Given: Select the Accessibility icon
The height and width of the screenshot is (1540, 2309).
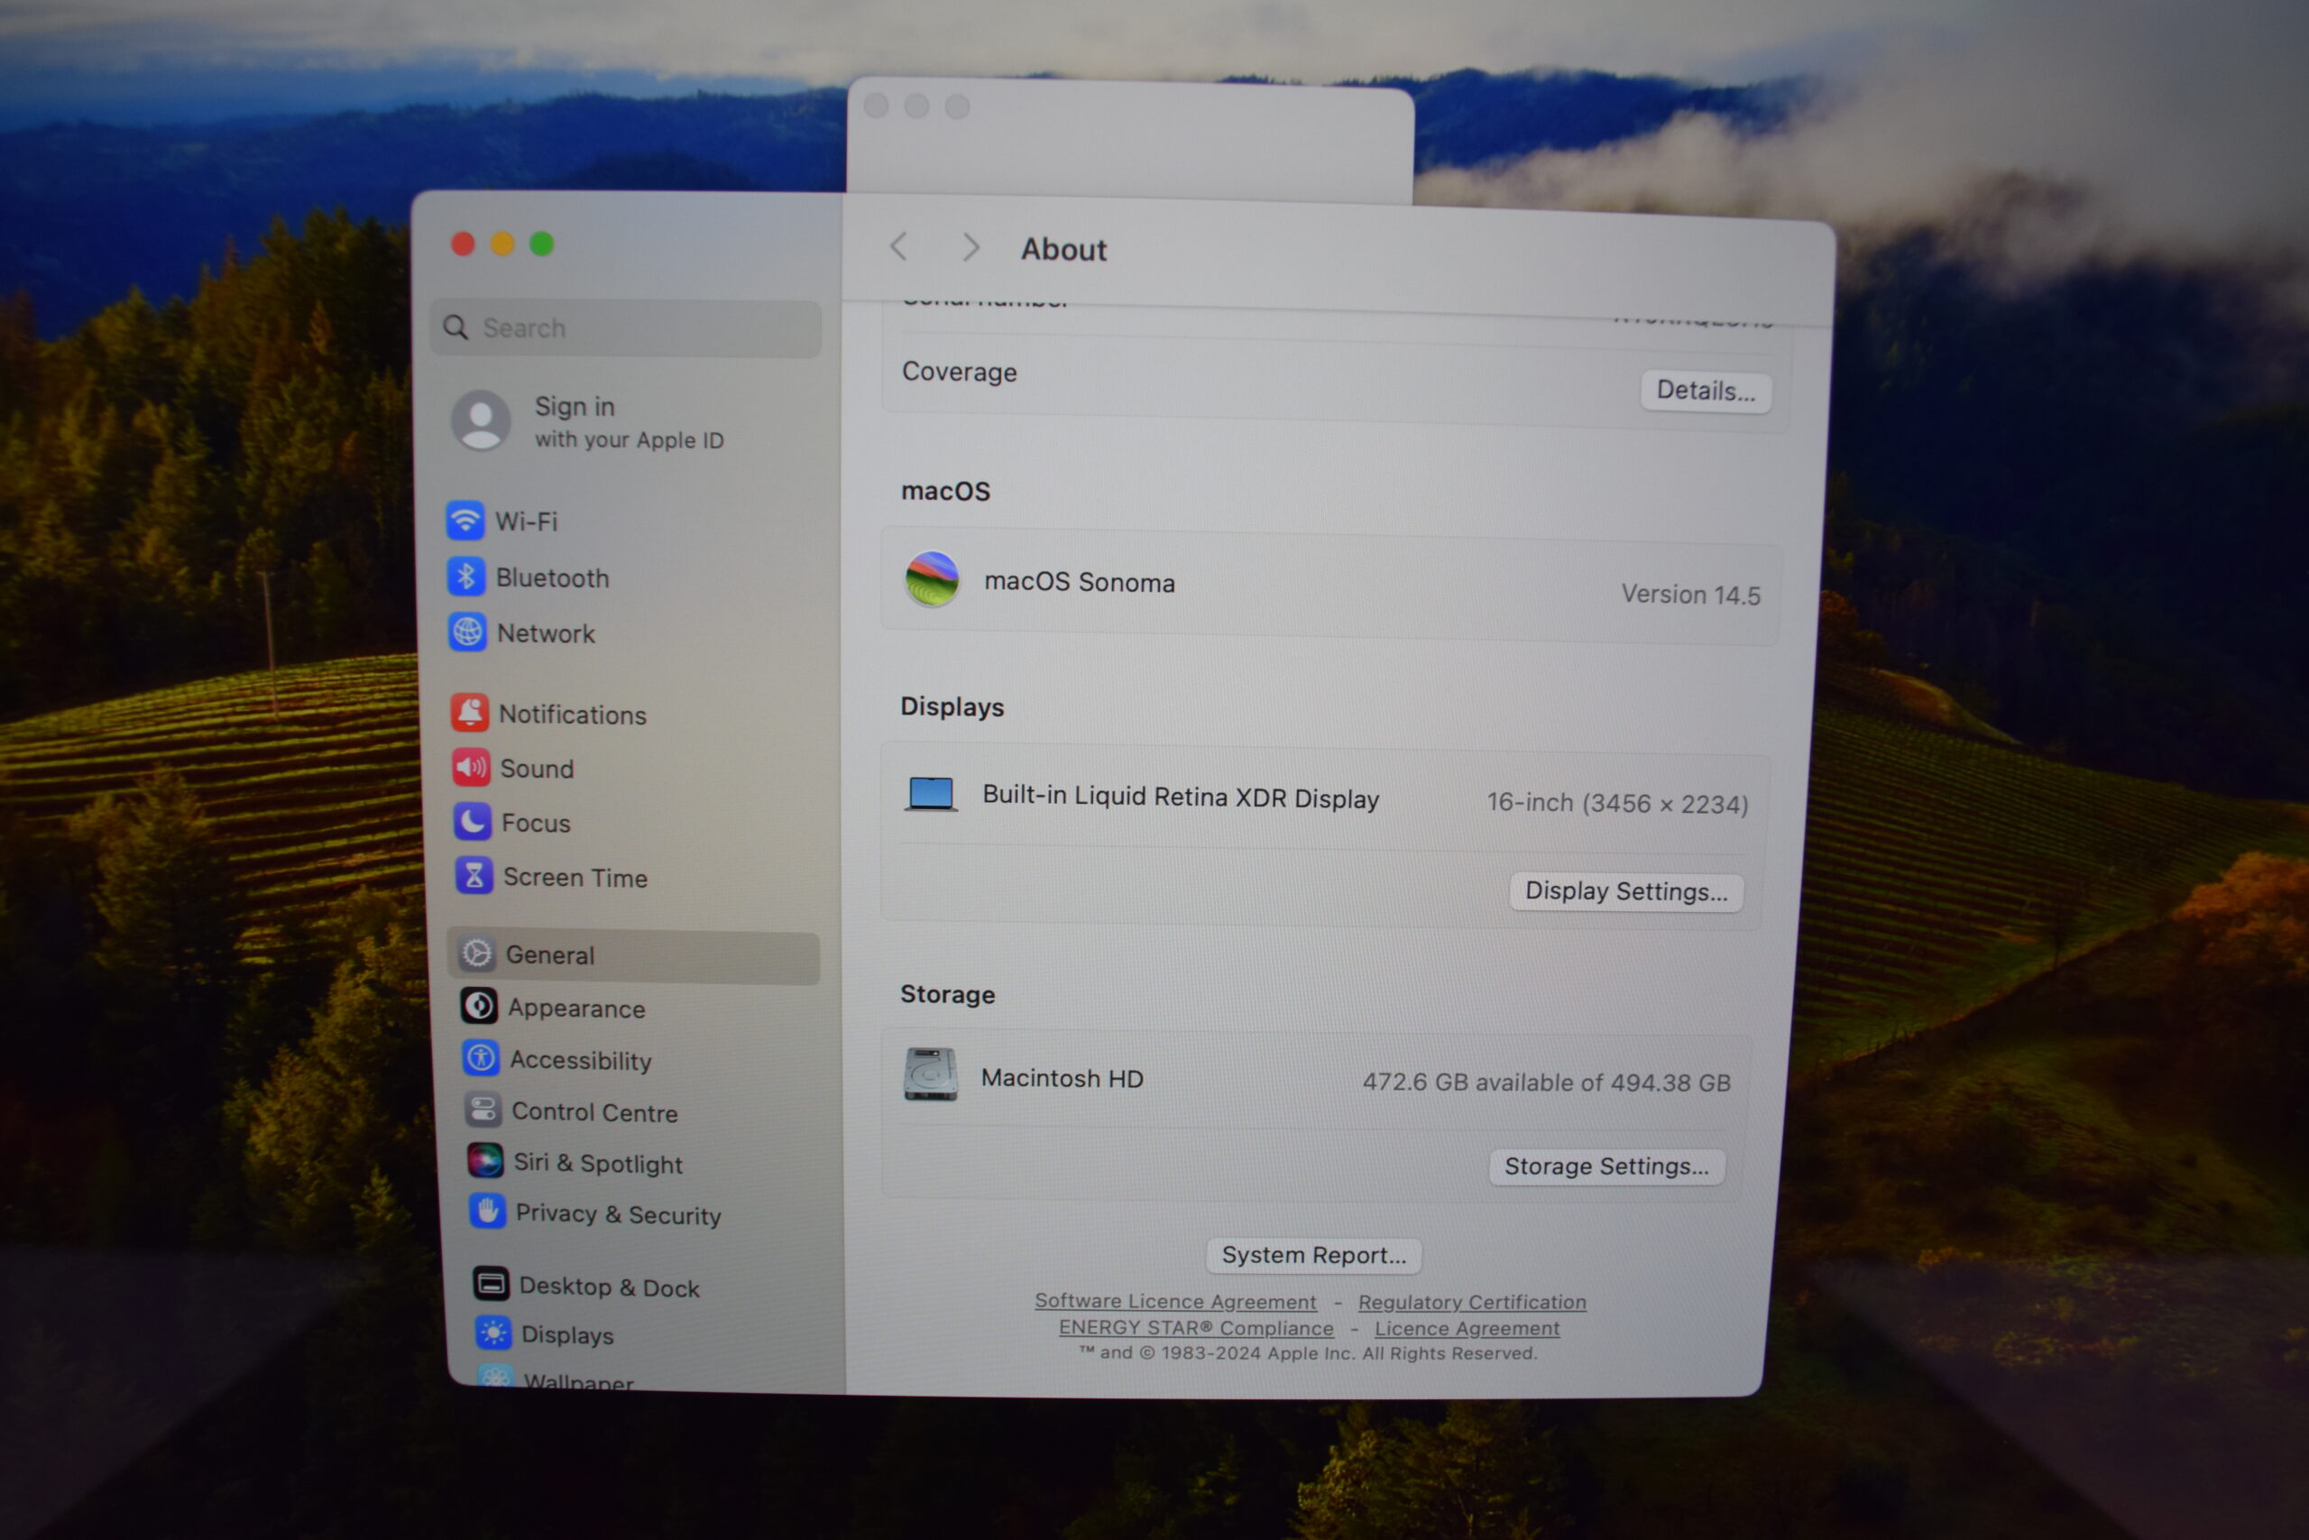Looking at the screenshot, I should (x=481, y=1057).
